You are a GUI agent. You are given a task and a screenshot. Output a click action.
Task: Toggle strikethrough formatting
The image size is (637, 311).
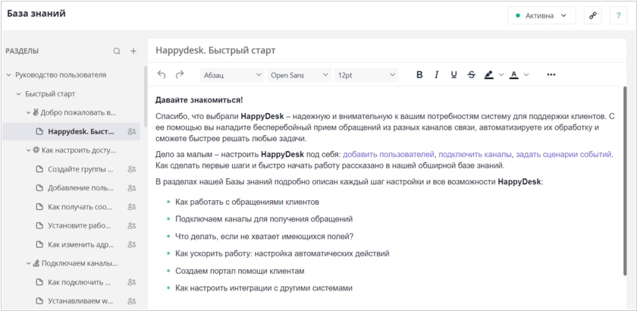coord(471,75)
